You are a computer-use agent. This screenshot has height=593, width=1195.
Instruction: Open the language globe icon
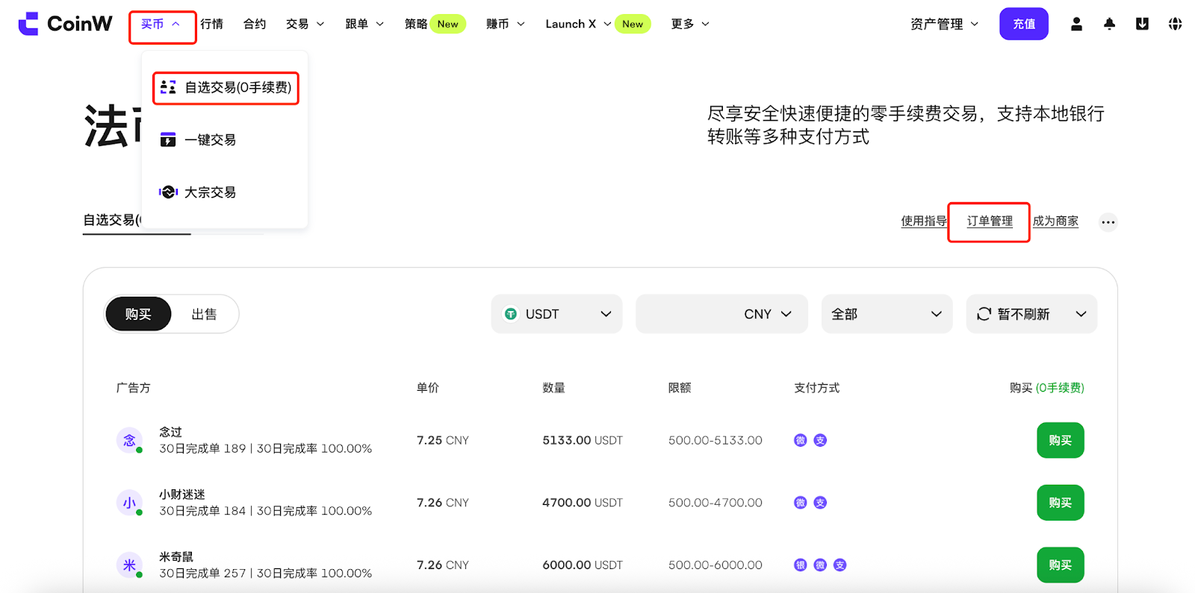pyautogui.click(x=1175, y=24)
